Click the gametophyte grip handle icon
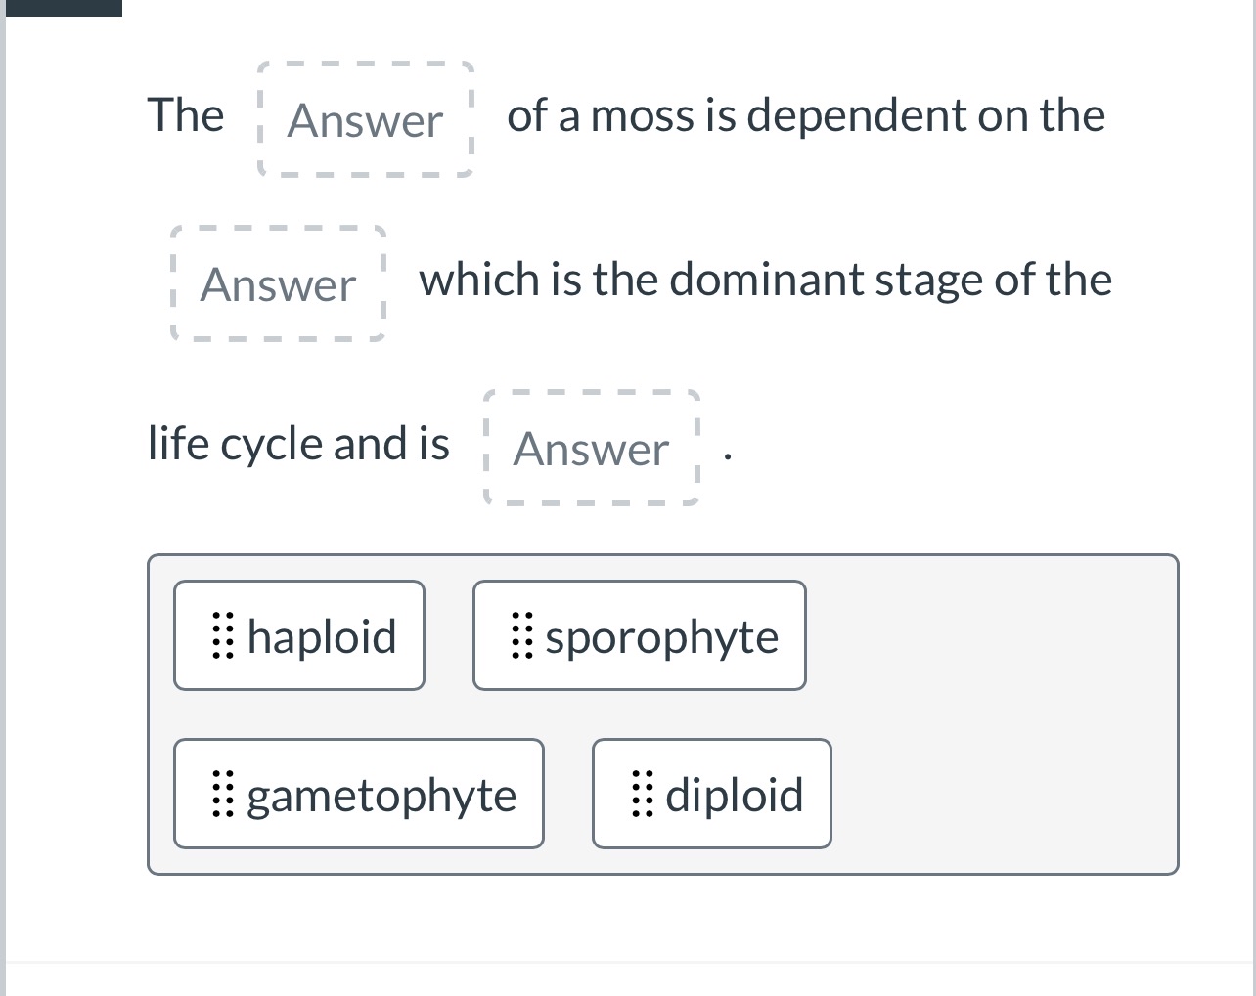The image size is (1256, 996). tap(222, 795)
